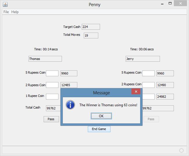Click Jerry's 2 Rupees count showing 12490
Image resolution: width=189 pixels, height=156 pixels.
(165, 85)
